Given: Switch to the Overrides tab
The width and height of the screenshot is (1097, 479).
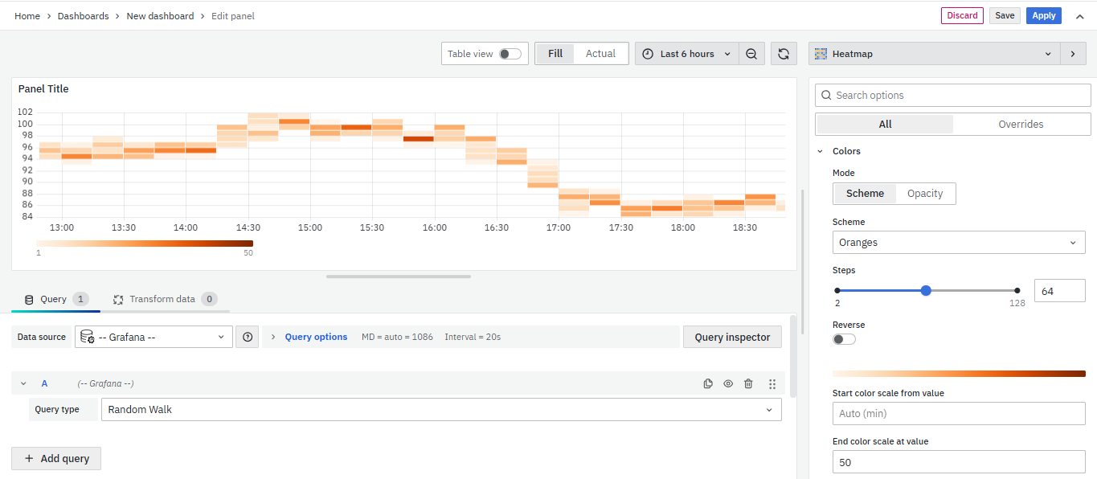Looking at the screenshot, I should (x=1021, y=125).
